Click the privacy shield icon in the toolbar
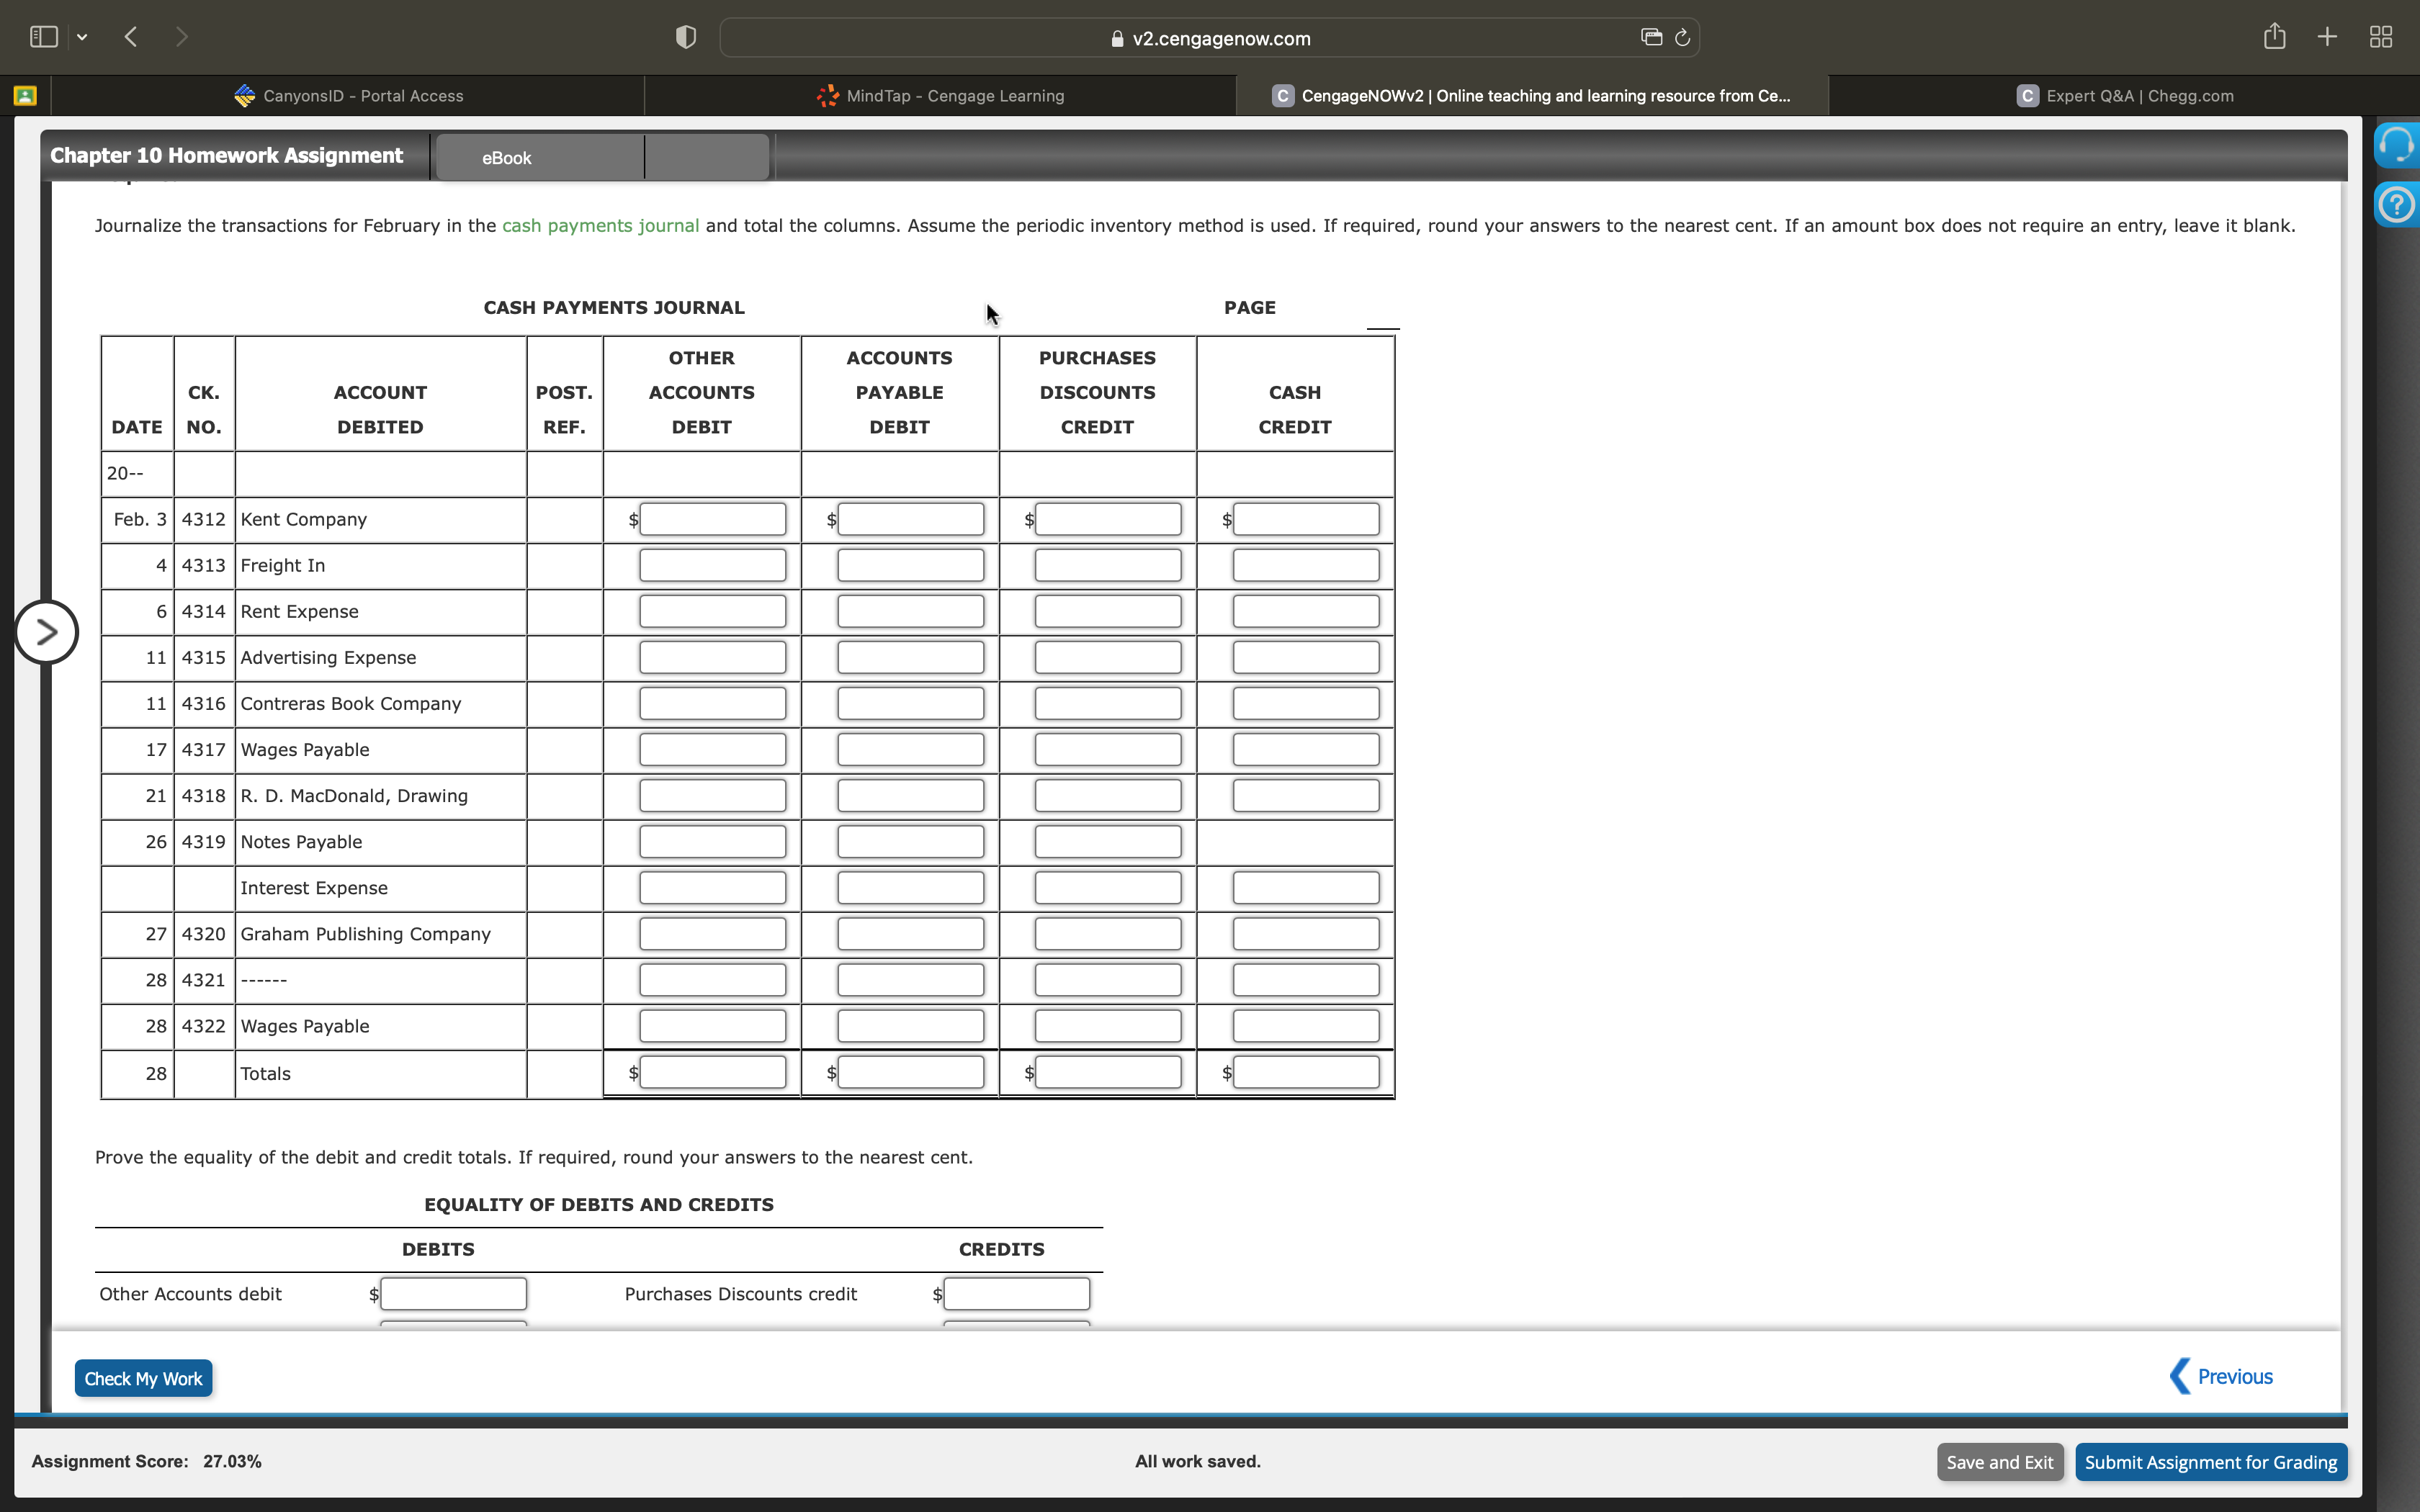 point(684,37)
